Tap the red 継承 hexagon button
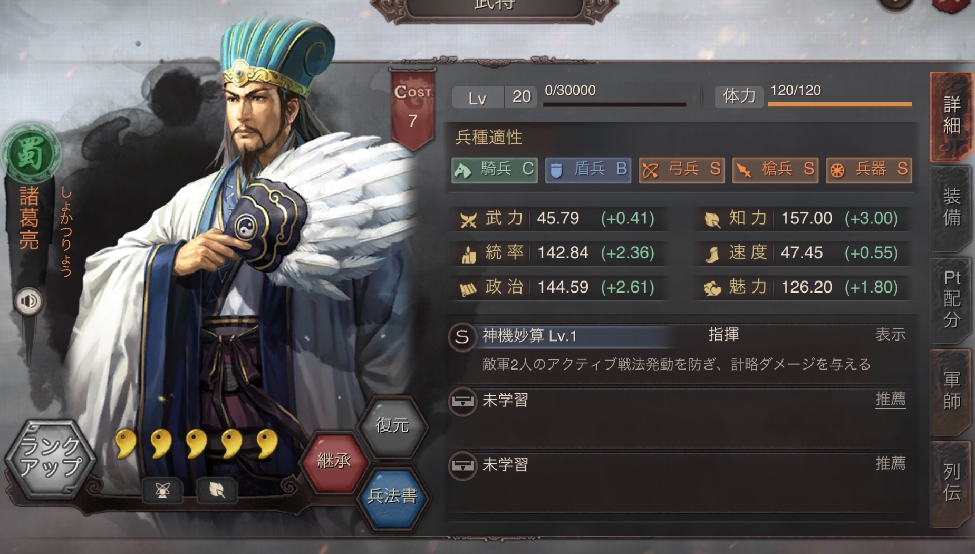Image resolution: width=975 pixels, height=554 pixels. [x=334, y=461]
